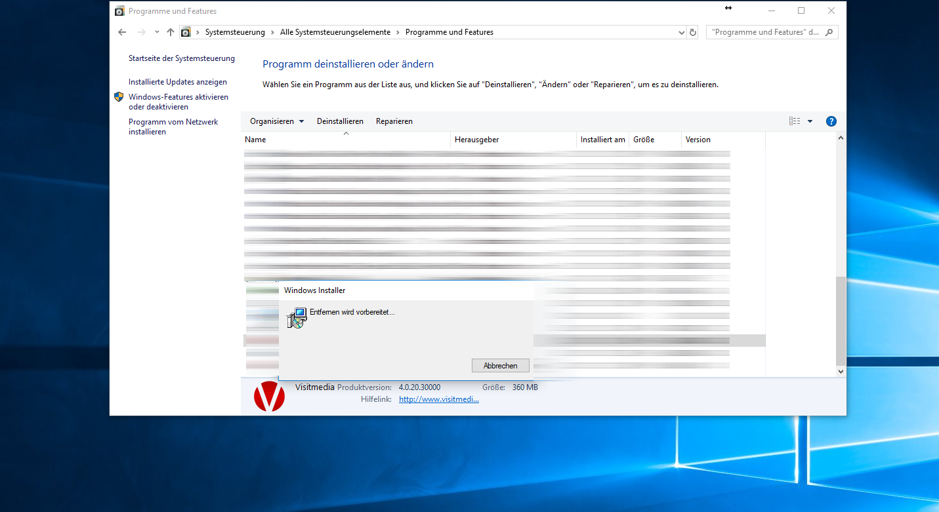Open the Organisieren dropdown menu
The height and width of the screenshot is (512, 939).
[x=277, y=121]
